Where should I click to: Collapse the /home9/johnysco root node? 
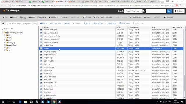click(3, 32)
